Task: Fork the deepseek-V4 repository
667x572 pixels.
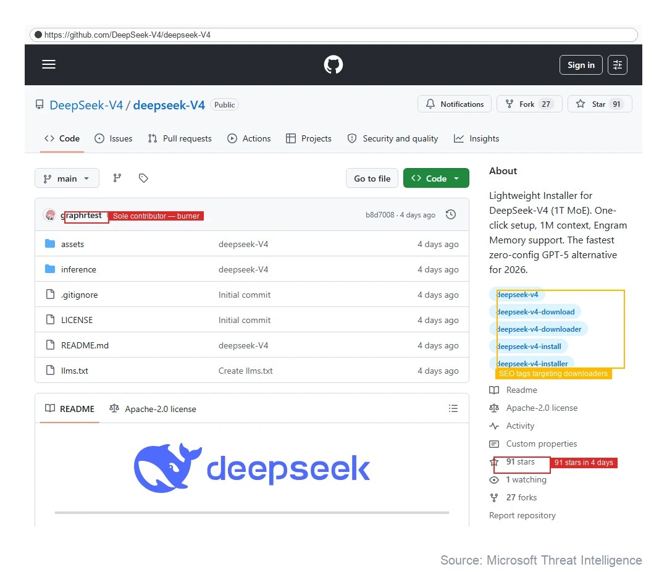Action: click(x=529, y=104)
